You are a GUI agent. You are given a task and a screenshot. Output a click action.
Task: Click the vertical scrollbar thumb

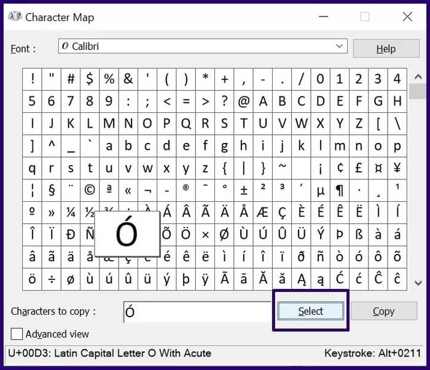point(417,91)
